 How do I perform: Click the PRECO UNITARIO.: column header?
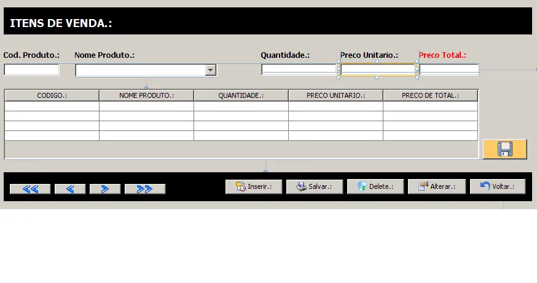pos(335,95)
